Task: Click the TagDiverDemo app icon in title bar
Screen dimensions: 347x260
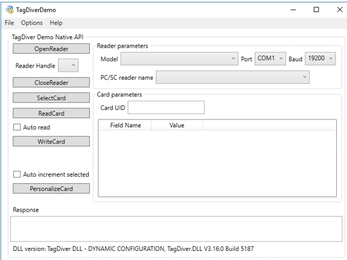Action: [x=9, y=10]
